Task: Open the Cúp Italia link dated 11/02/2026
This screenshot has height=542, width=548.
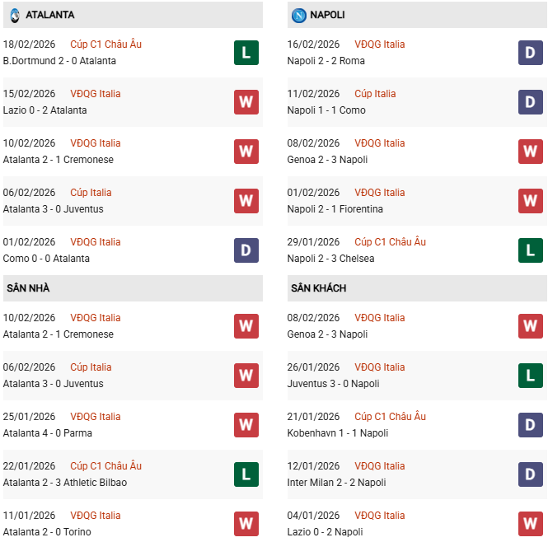Action: coord(375,94)
